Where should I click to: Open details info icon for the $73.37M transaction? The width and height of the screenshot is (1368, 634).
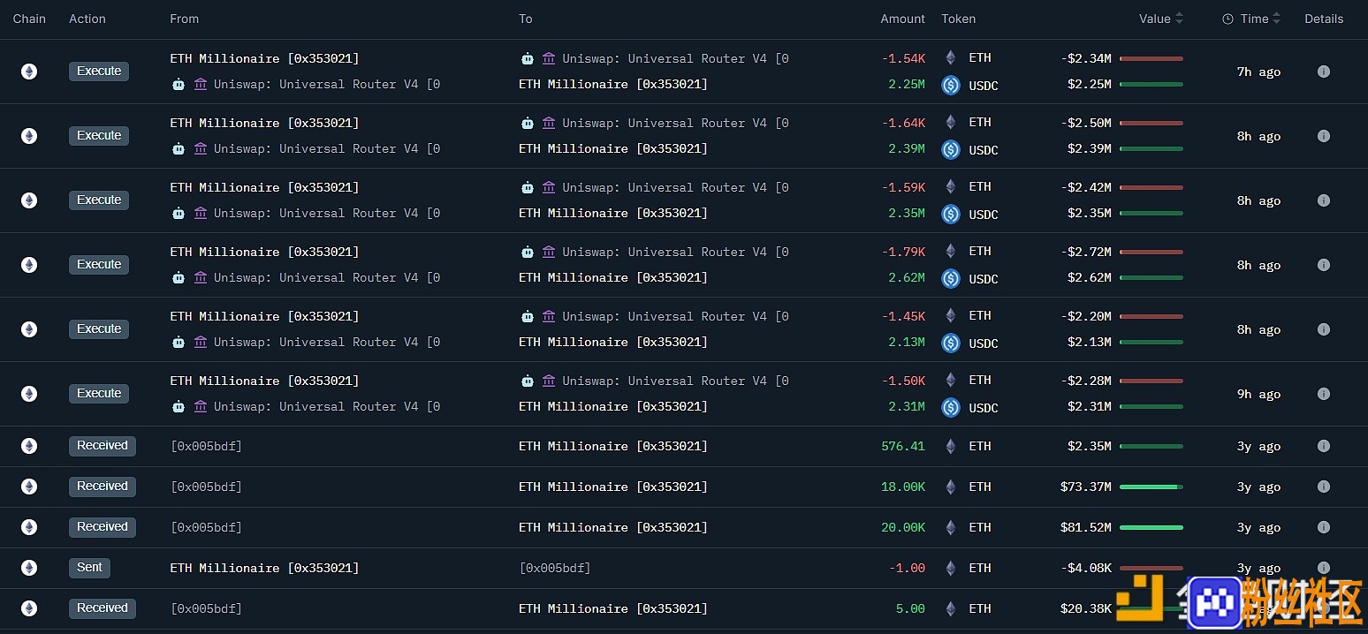click(1323, 487)
